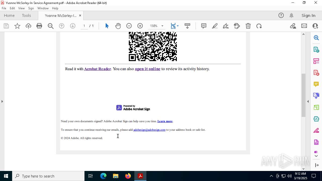This screenshot has width=322, height=181.
Task: Show hidden system tray icons
Action: (271, 176)
